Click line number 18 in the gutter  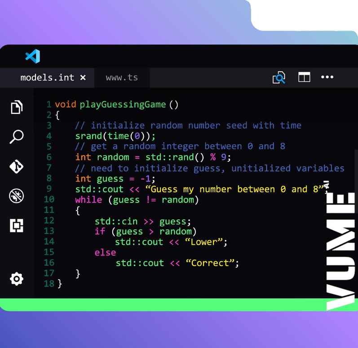click(49, 284)
